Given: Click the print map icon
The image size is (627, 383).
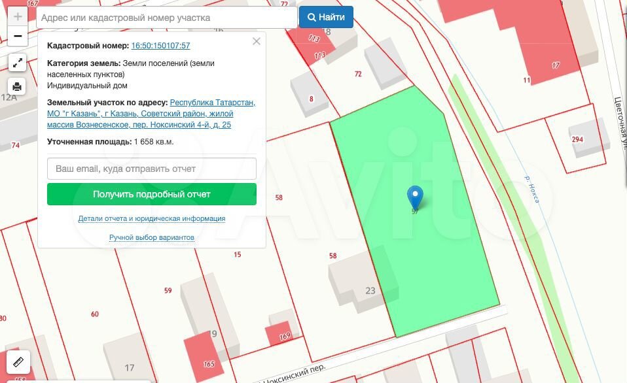Looking at the screenshot, I should coord(18,86).
